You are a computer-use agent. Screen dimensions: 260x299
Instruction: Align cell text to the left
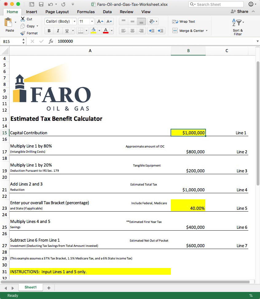(x=124, y=30)
